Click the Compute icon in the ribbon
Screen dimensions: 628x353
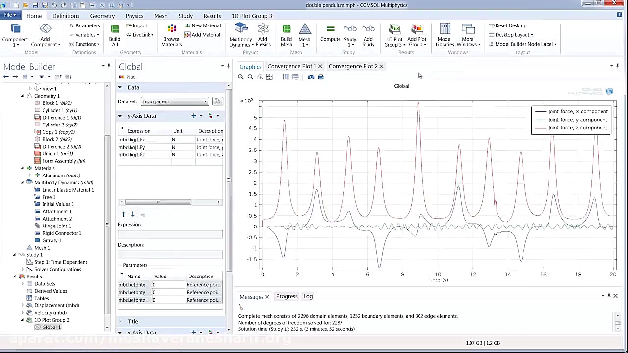(330, 34)
